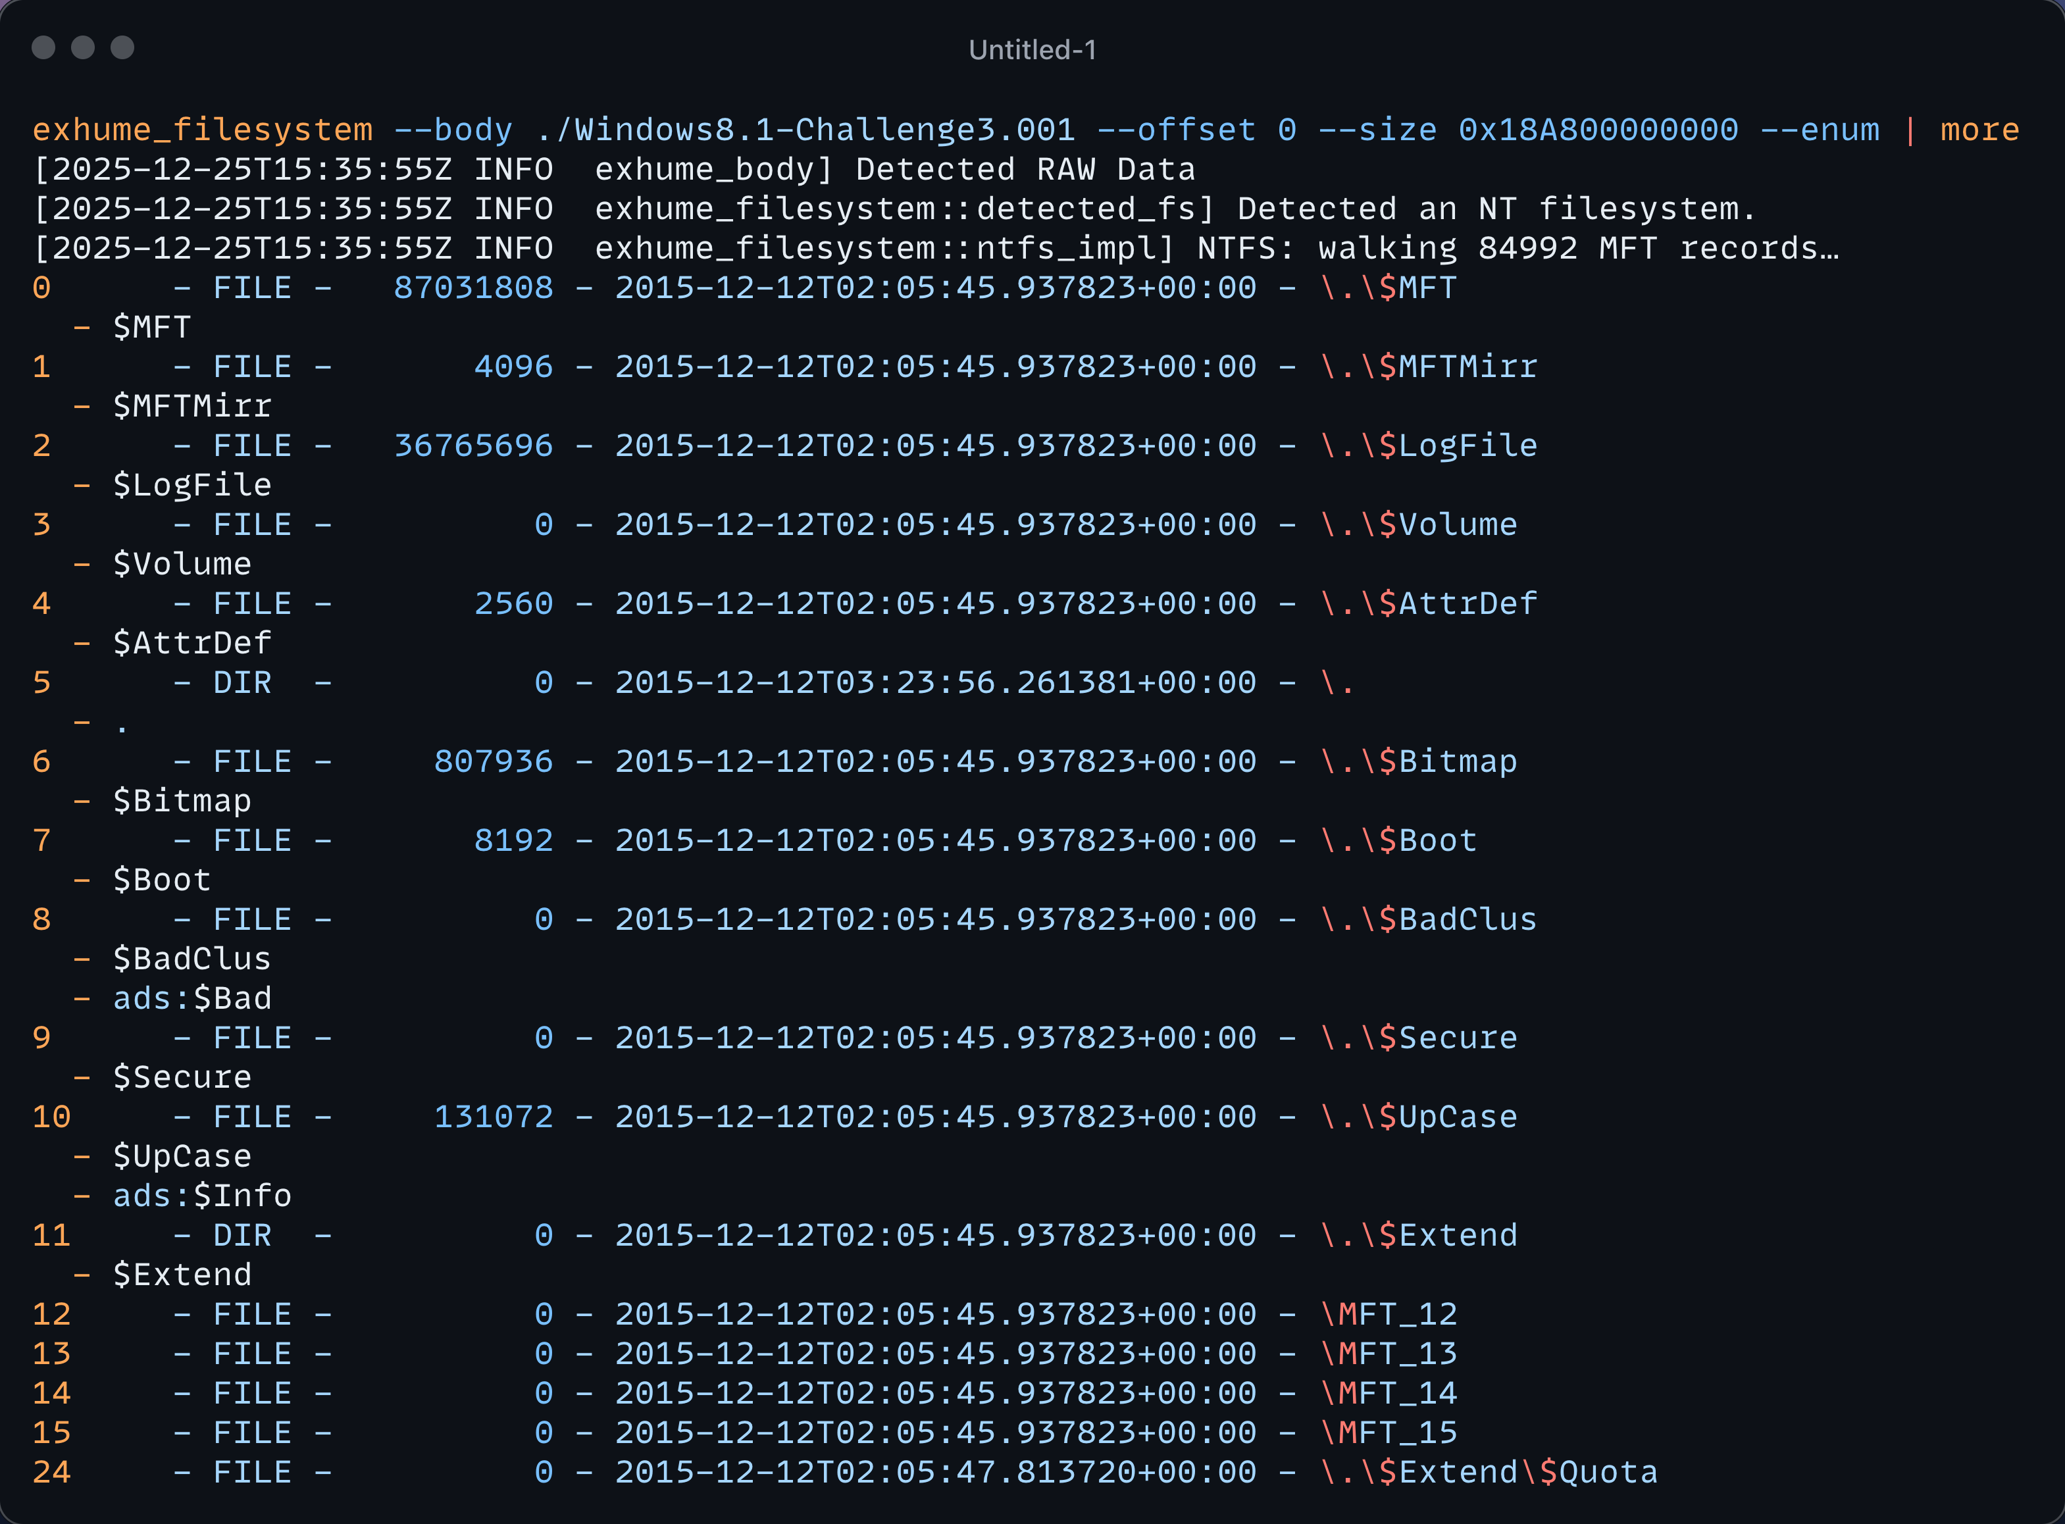Click the 807936 size for $Bitmap

point(494,762)
